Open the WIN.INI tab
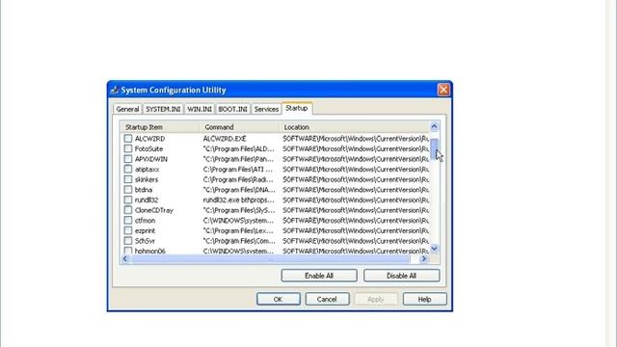This screenshot has width=617, height=347. (200, 109)
